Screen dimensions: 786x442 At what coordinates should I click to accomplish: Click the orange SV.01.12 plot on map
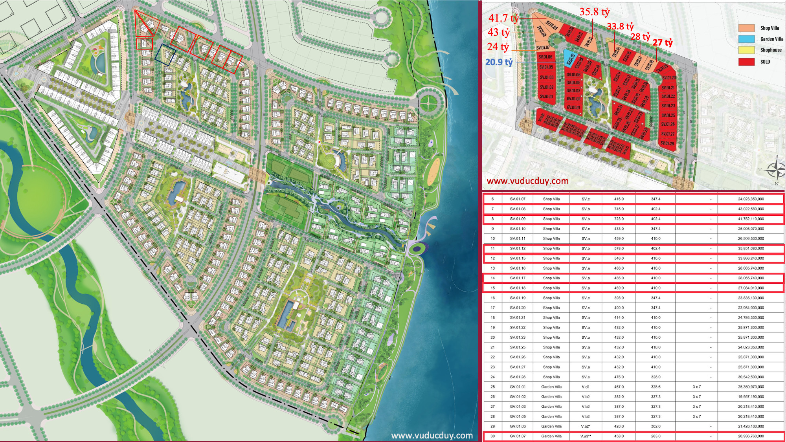pyautogui.click(x=590, y=42)
